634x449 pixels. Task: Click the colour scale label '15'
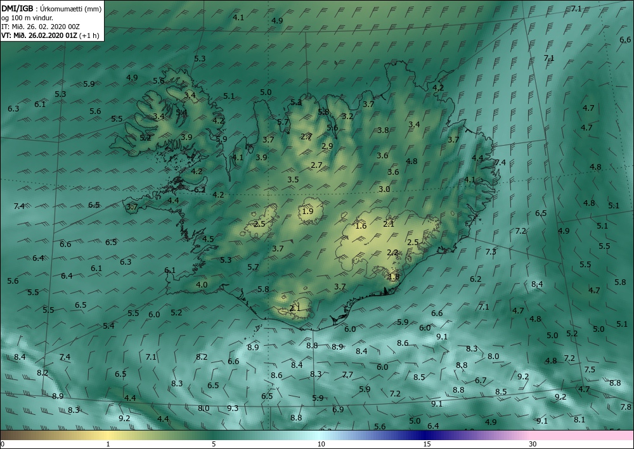pos(427,445)
